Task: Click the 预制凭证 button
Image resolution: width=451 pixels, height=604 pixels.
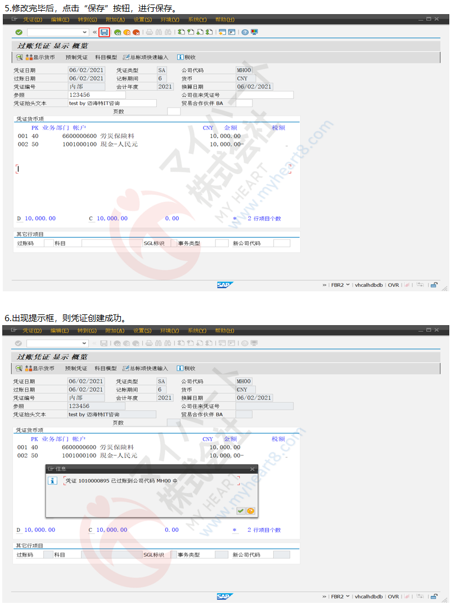Action: tap(76, 56)
